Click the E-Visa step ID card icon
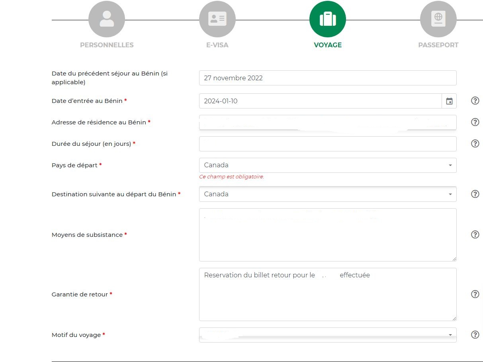The height and width of the screenshot is (362, 483). coord(217,19)
